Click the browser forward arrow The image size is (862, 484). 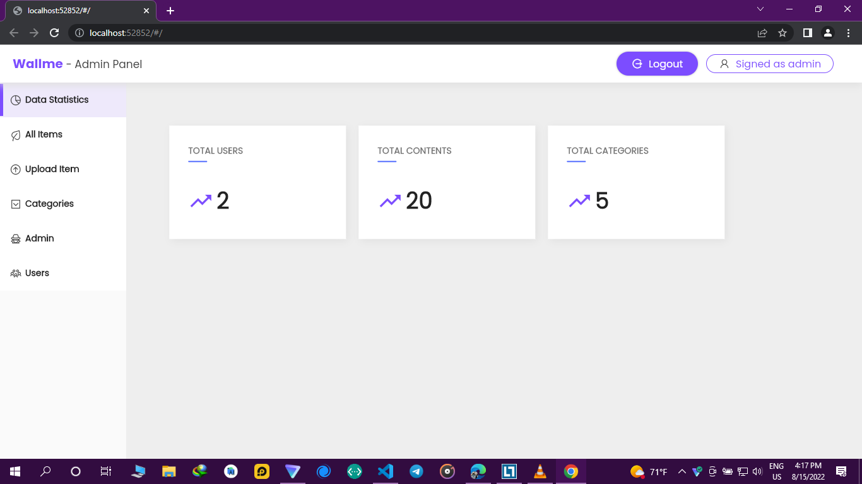pos(34,33)
